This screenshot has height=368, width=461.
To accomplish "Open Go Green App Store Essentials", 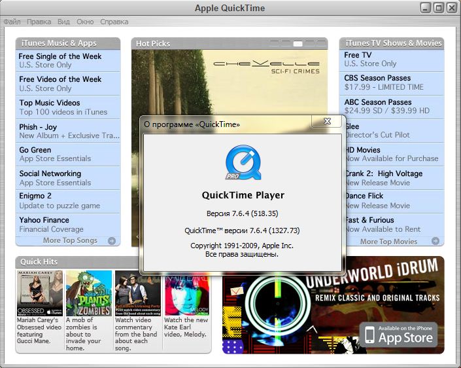I will (x=68, y=155).
